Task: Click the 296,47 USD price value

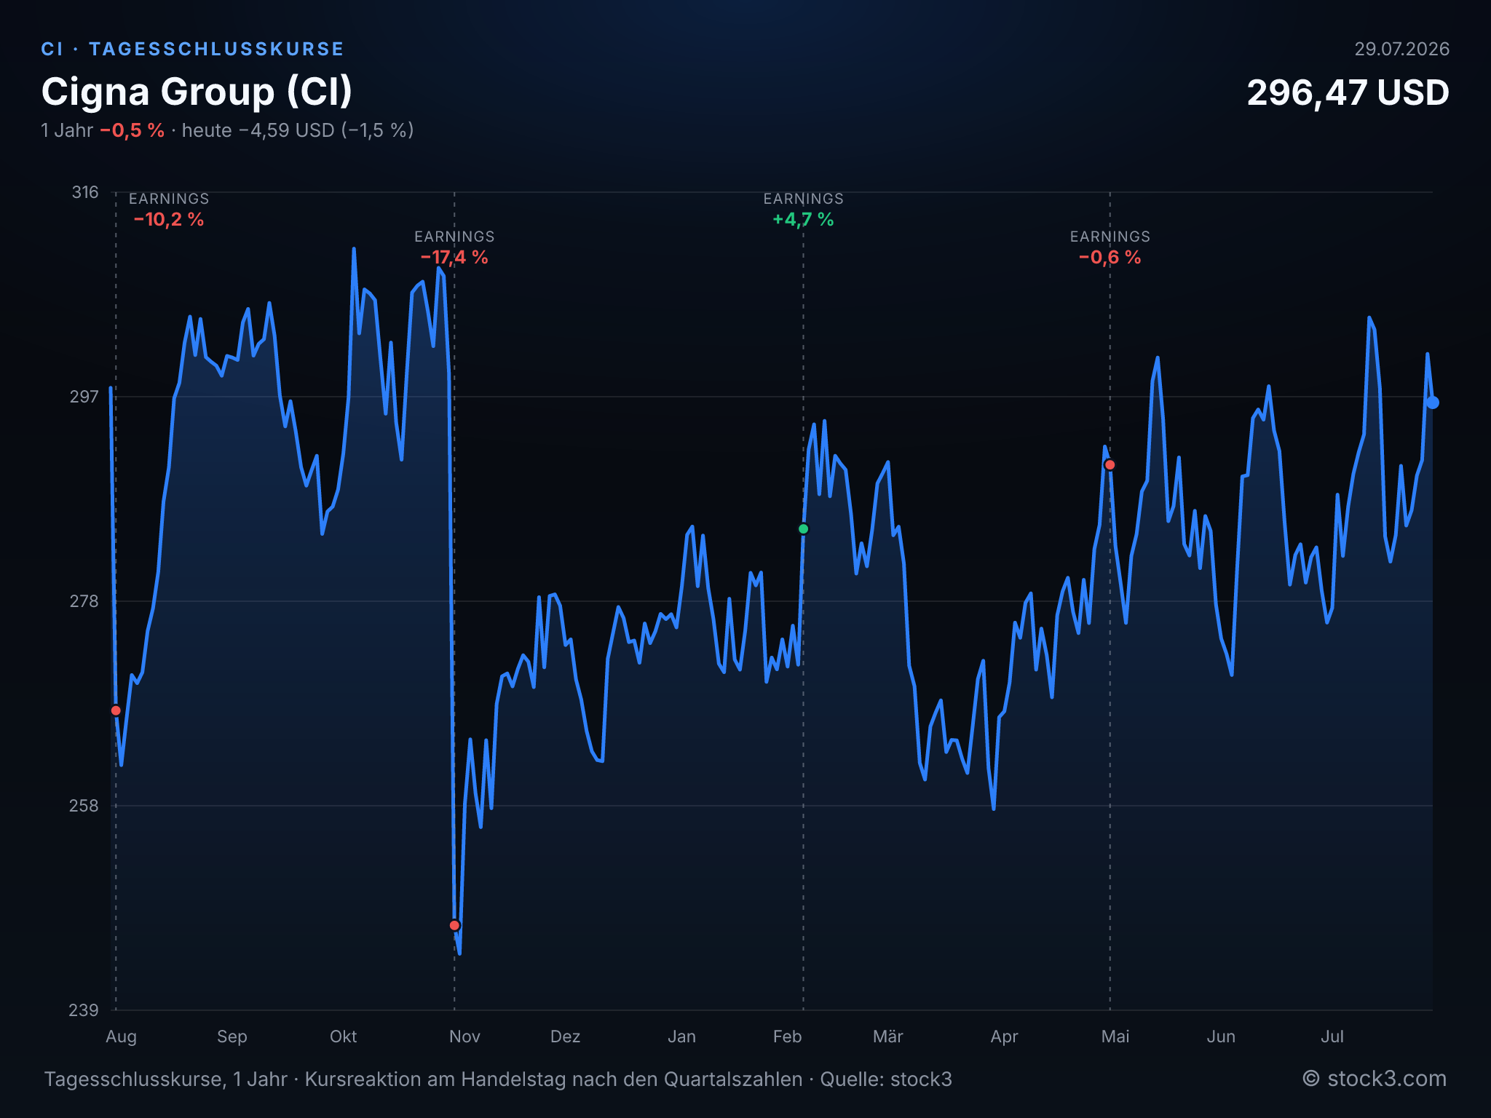Action: click(1348, 93)
